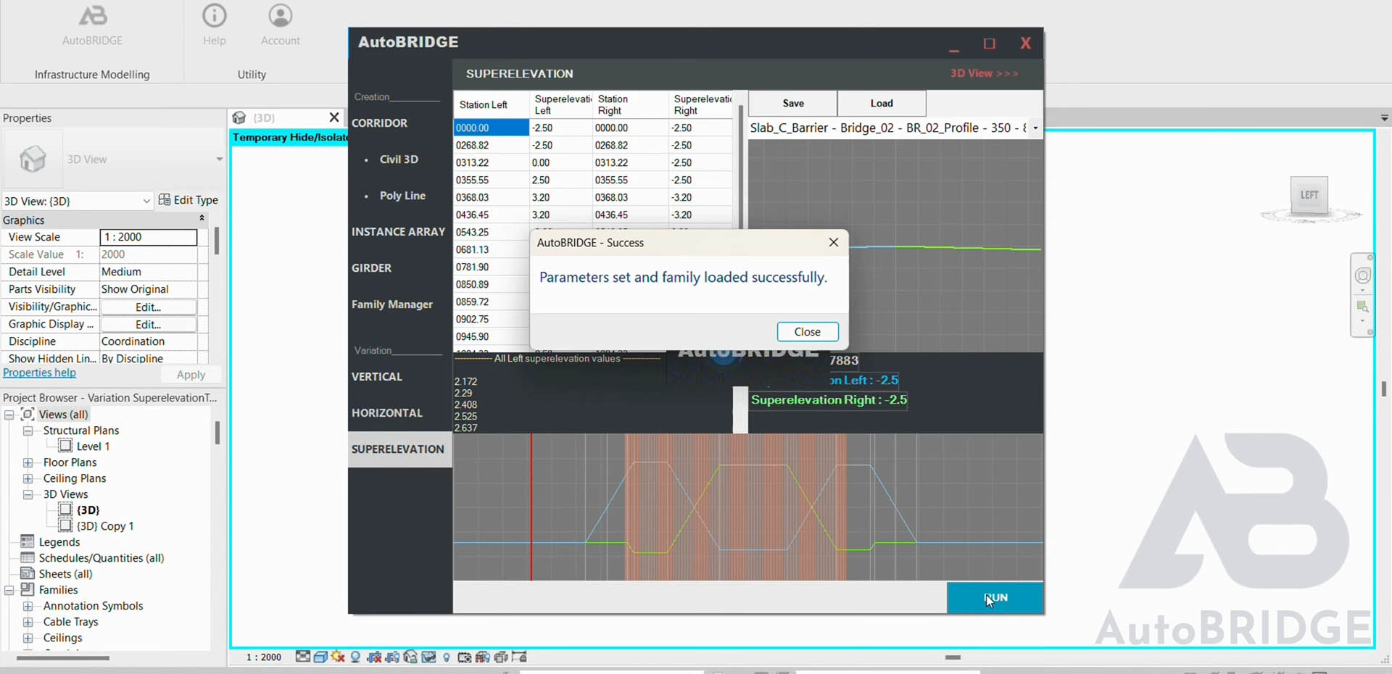This screenshot has height=674, width=1392.
Task: Click the Load button
Action: coord(882,103)
